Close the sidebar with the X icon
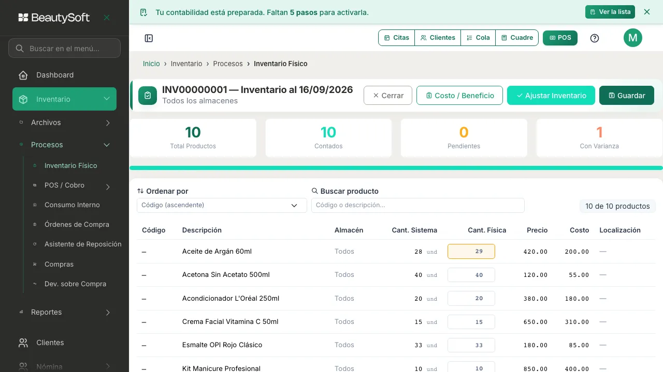This screenshot has height=372, width=663. 107,18
